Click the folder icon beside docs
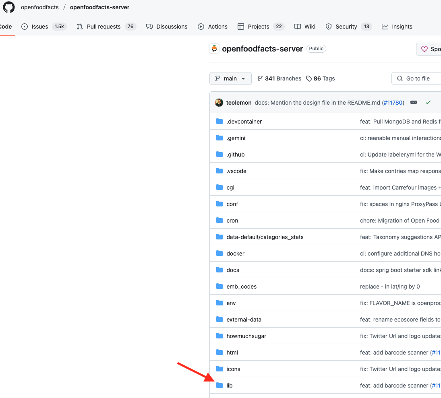 219,270
